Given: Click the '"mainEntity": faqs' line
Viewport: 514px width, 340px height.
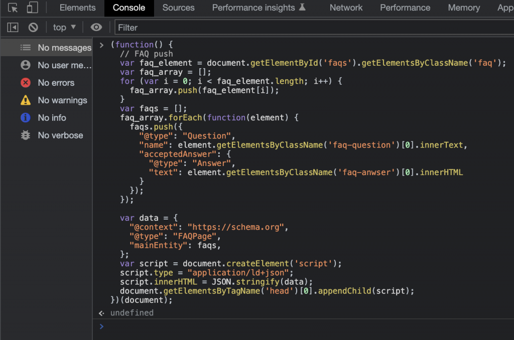Looking at the screenshot, I should (x=175, y=245).
